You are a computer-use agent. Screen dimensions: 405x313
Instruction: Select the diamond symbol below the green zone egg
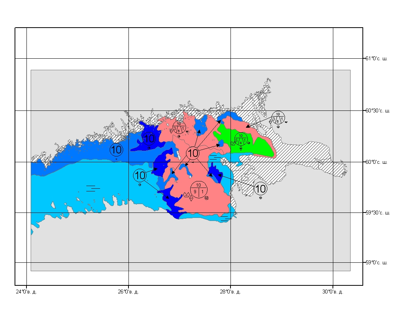click(x=241, y=148)
